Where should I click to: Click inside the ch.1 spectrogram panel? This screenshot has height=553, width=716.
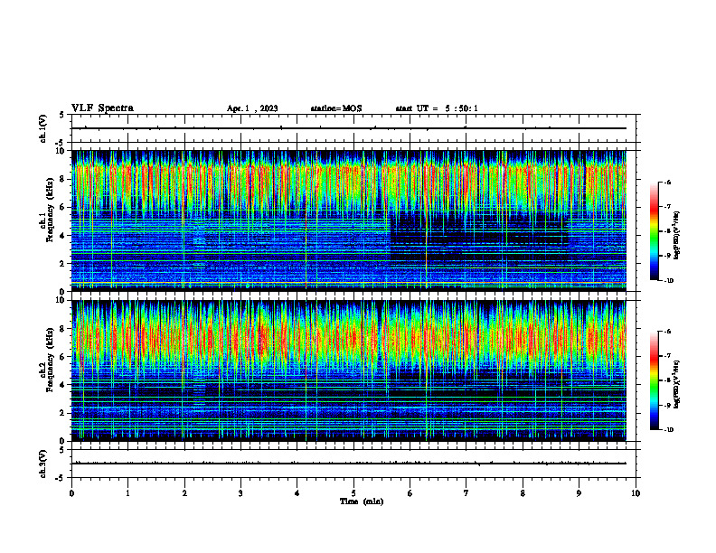tap(349, 220)
